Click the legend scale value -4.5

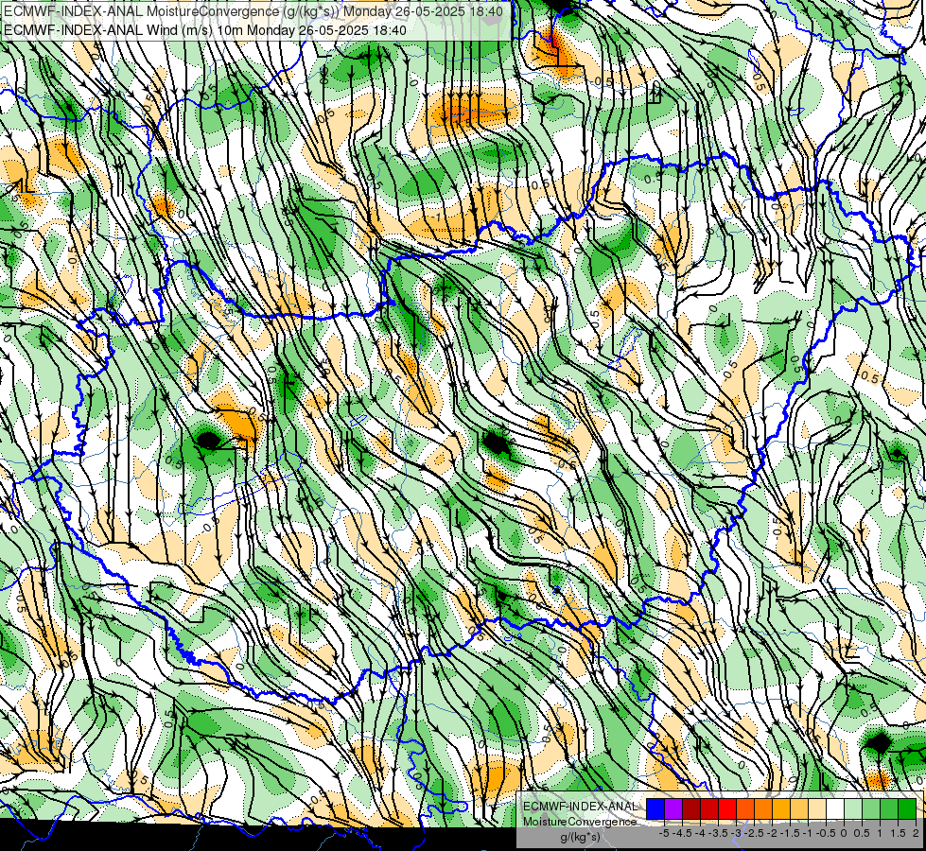(682, 833)
